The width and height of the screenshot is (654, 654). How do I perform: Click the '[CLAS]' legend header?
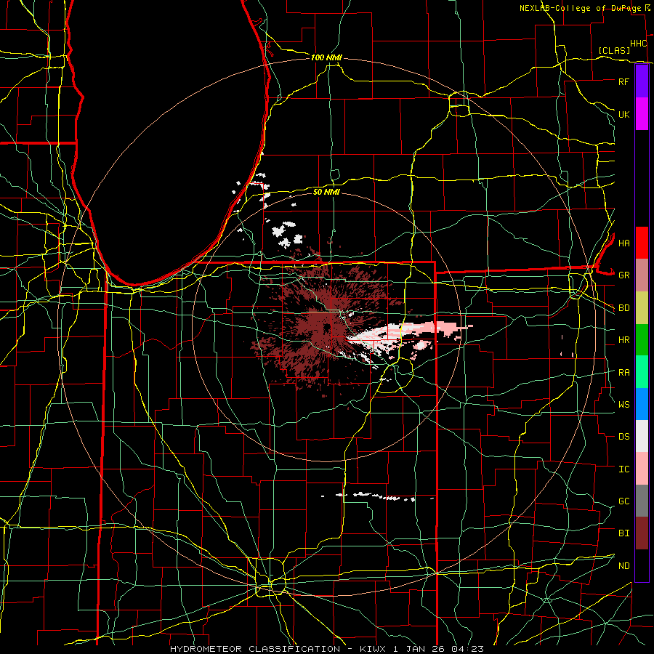[x=614, y=50]
